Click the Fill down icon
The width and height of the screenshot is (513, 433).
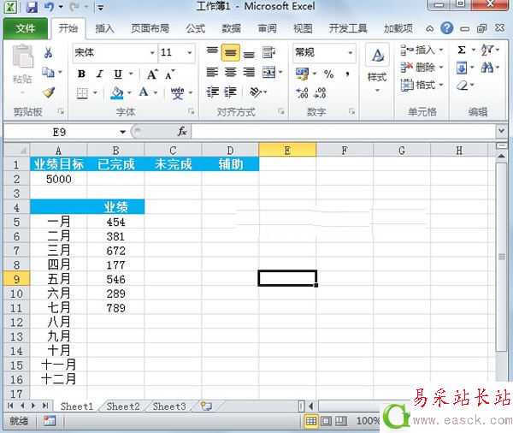(x=462, y=68)
